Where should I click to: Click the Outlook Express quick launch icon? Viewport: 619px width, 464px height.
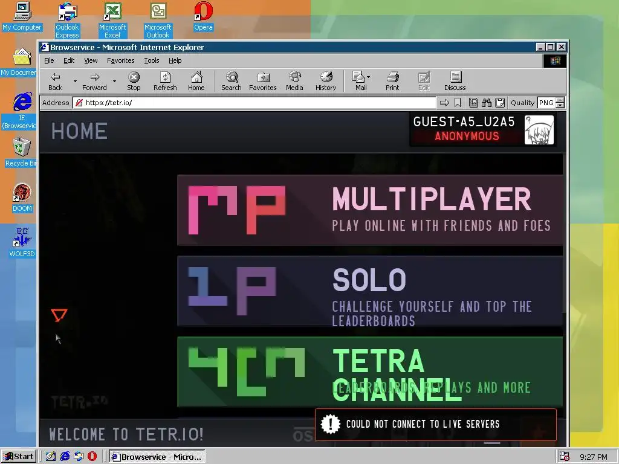pos(79,457)
